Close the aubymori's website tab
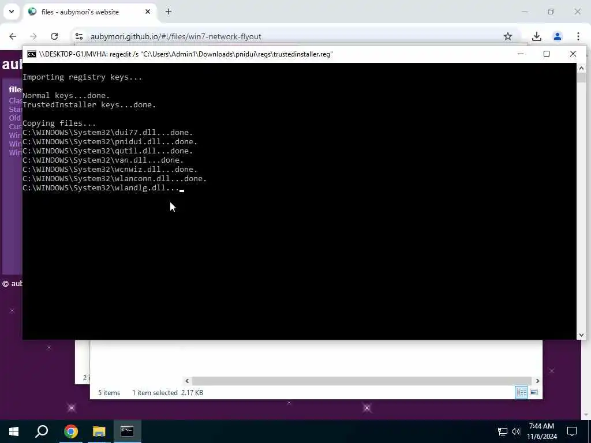The height and width of the screenshot is (443, 591). click(x=148, y=12)
